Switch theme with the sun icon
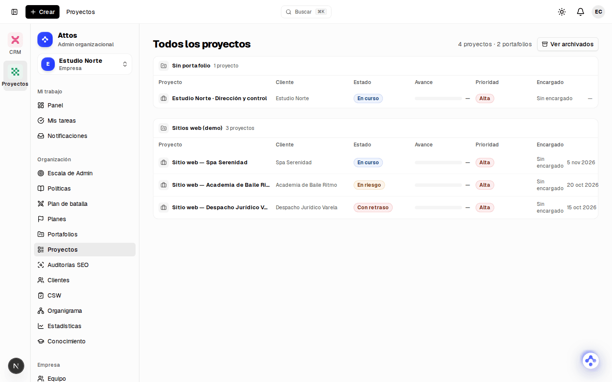Viewport: 612px width, 382px height. (x=562, y=12)
